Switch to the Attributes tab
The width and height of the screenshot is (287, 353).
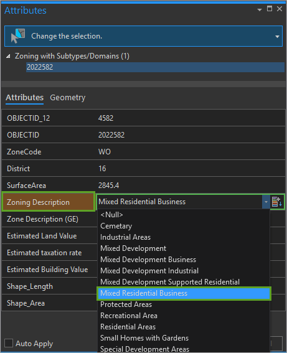[24, 98]
